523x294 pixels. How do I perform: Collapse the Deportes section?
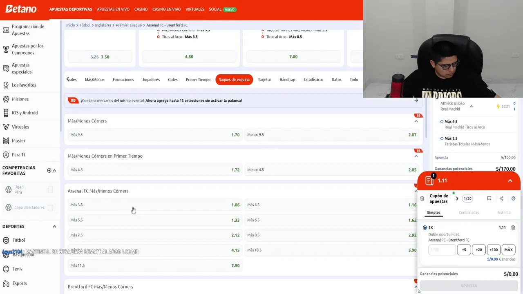(x=54, y=226)
